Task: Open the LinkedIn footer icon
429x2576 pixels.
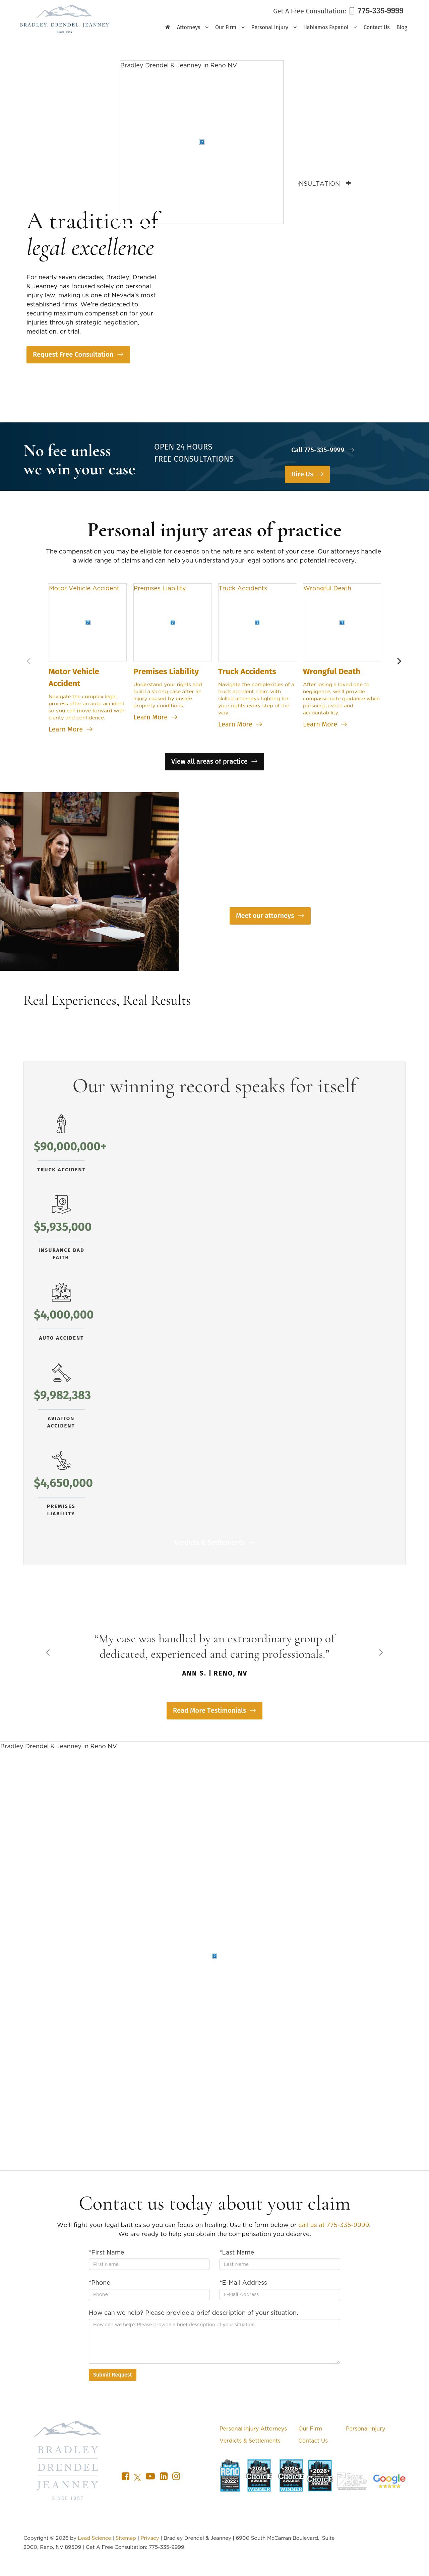Action: tap(163, 2476)
